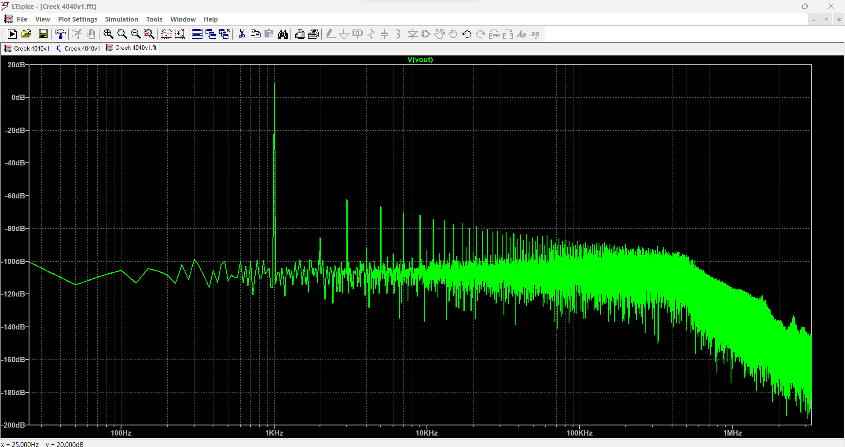The width and height of the screenshot is (845, 447).
Task: Open the Plot Settings menu
Action: click(x=77, y=19)
